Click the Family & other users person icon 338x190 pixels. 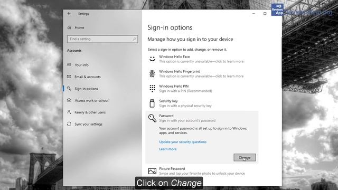(69, 112)
